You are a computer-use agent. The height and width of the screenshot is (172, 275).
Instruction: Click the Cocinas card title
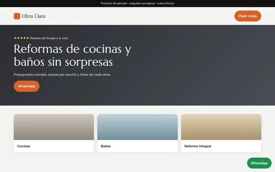tap(24, 146)
